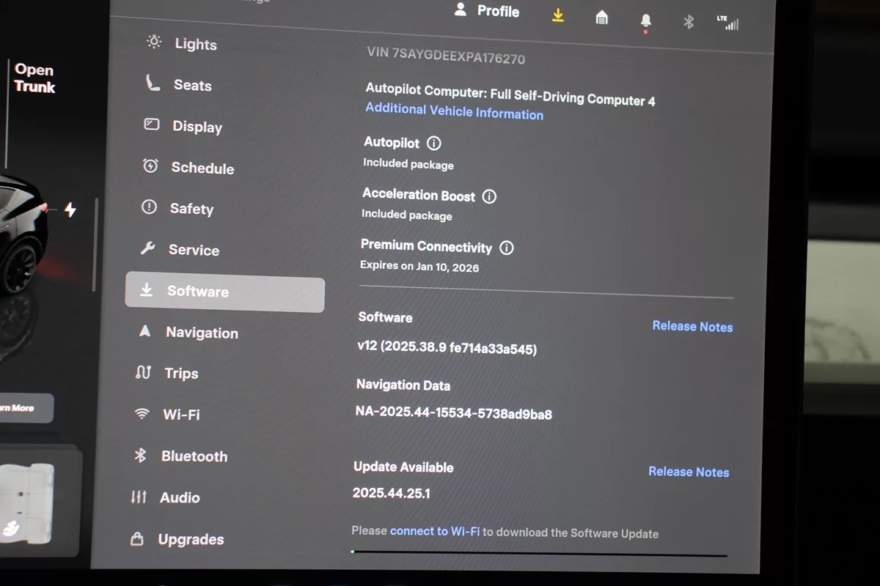Open the Profile menu
Viewport: 880px width, 586px height.
tap(486, 11)
